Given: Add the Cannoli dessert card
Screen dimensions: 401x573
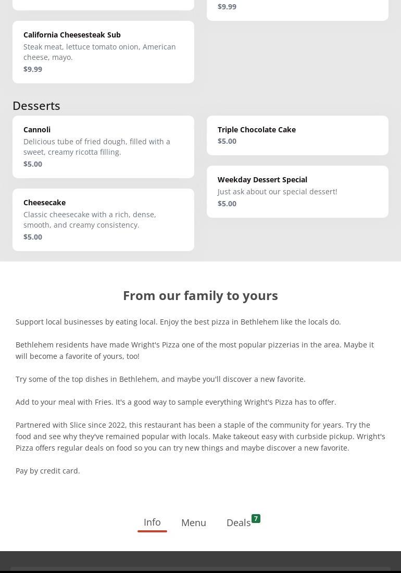Looking at the screenshot, I should coord(103,147).
